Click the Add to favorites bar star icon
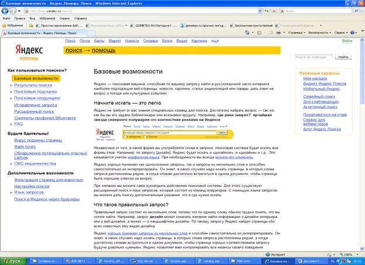This screenshot has height=265, width=365. pyautogui.click(x=31, y=26)
